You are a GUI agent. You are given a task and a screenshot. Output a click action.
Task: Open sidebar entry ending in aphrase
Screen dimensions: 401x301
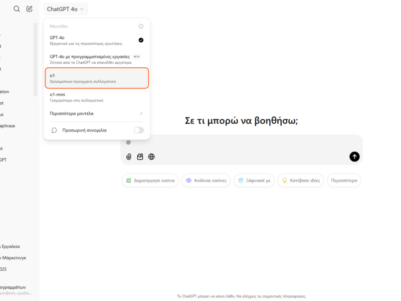pyautogui.click(x=8, y=126)
